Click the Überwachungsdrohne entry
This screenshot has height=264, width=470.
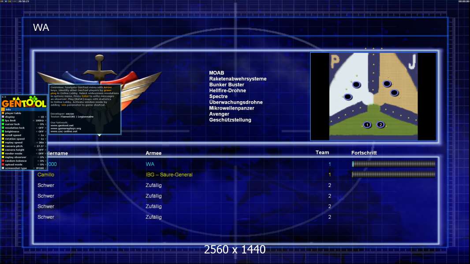pyautogui.click(x=236, y=102)
